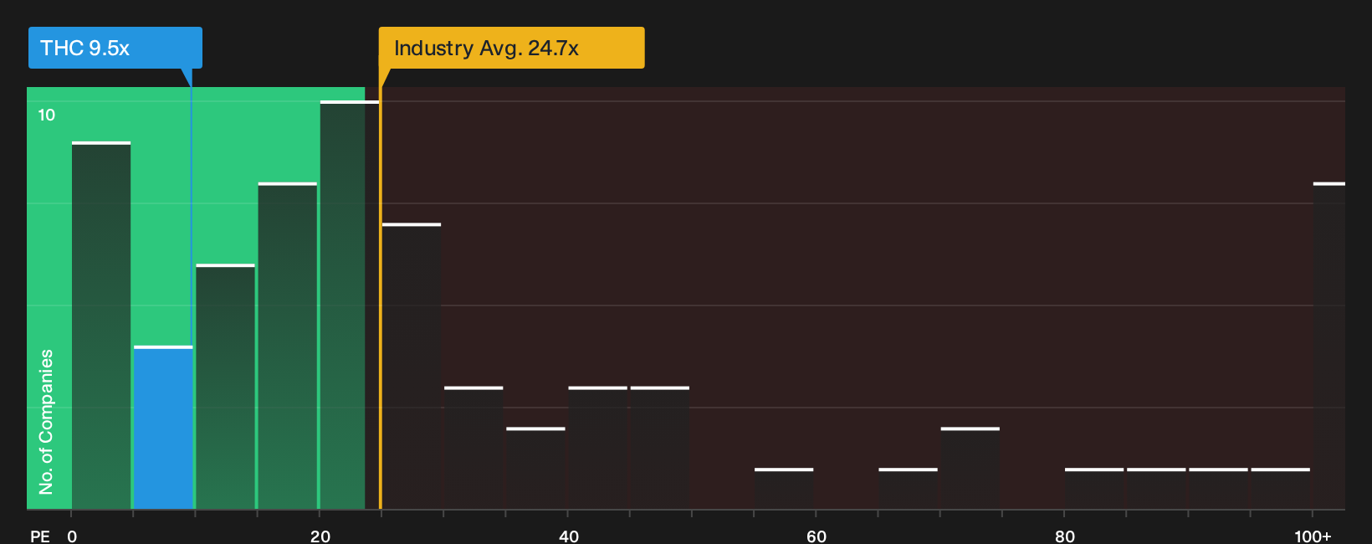Click the 100+ bar at far right
Image resolution: width=1372 pixels, height=544 pixels.
click(1329, 346)
